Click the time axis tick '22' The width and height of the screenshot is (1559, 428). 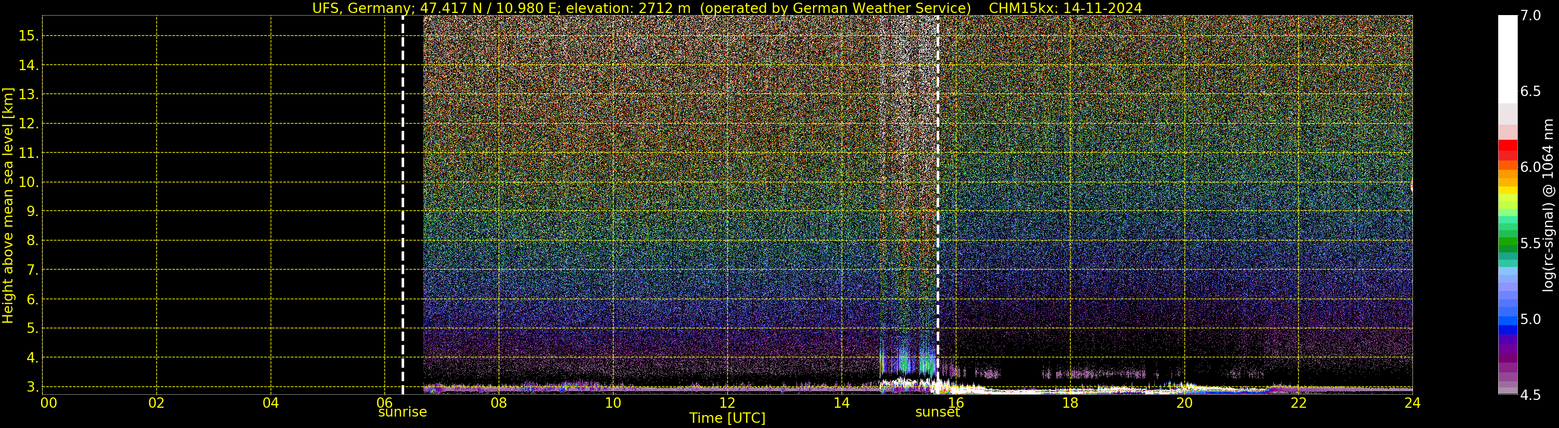click(x=1299, y=403)
